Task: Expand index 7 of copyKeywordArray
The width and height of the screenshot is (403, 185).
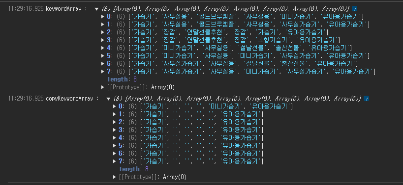Action: pos(115,161)
